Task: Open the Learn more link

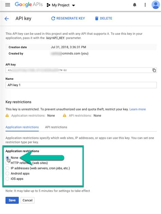Action: 138,109
